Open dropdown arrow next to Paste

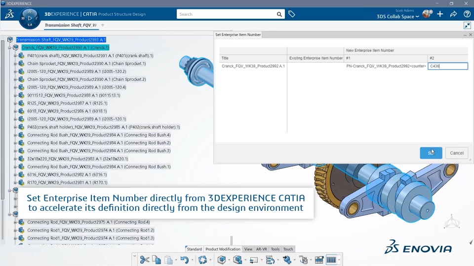coord(176,260)
